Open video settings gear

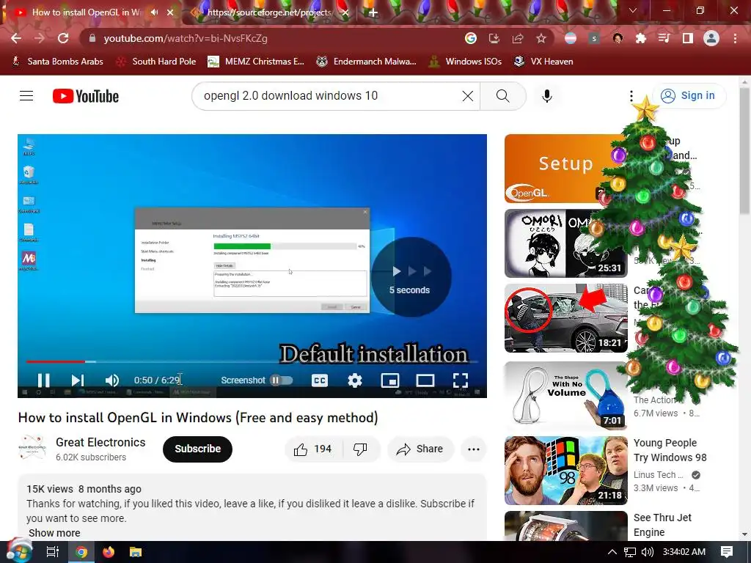click(x=355, y=380)
